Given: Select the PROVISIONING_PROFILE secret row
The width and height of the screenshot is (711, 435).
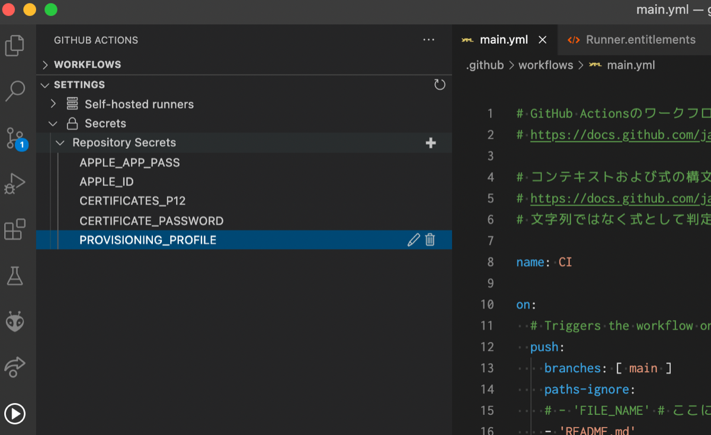Looking at the screenshot, I should click(244, 240).
